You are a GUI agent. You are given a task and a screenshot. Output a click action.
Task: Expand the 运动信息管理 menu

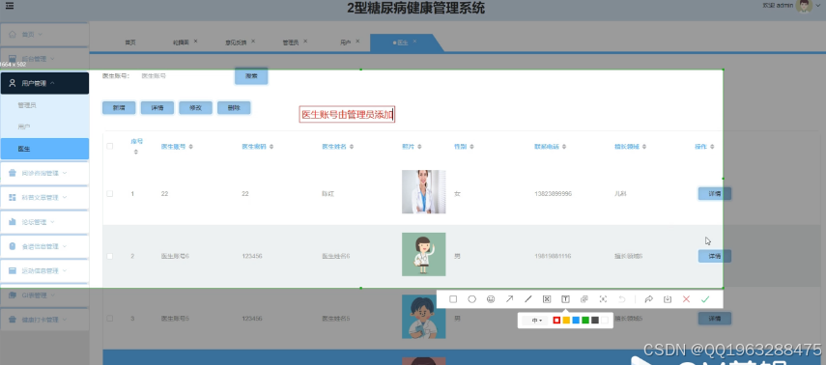coord(44,270)
